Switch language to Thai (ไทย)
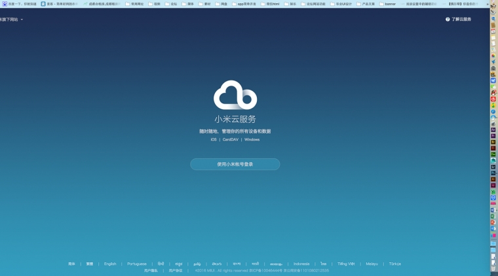Image resolution: width=498 pixels, height=276 pixels. [323, 264]
